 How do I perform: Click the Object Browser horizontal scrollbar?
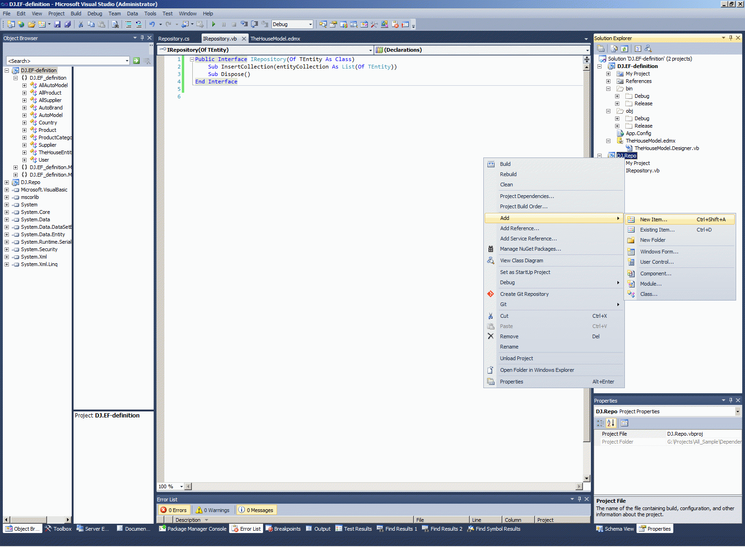click(x=37, y=520)
